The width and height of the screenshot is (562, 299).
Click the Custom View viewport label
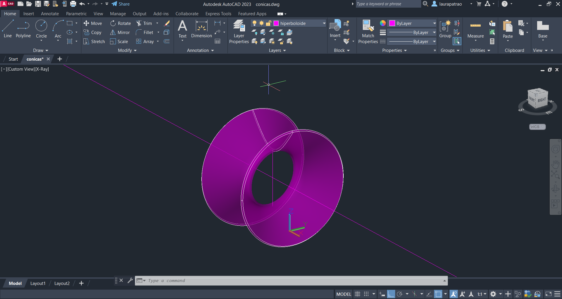coord(21,69)
